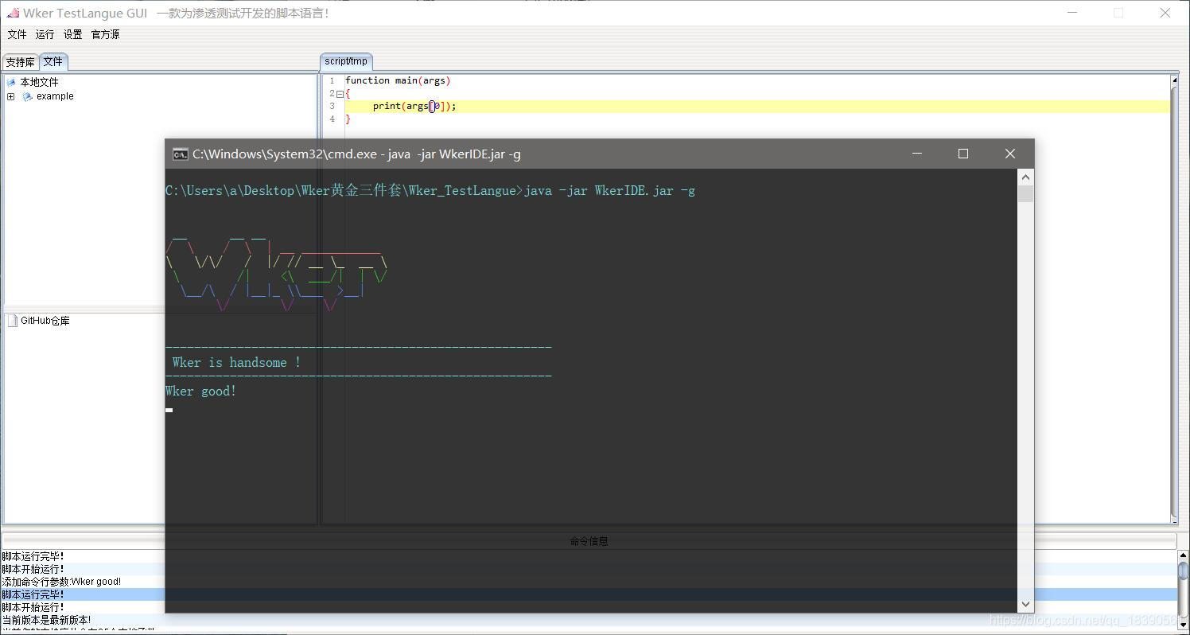Minimize the Wker TestLangue GUI window
The image size is (1190, 635).
(1072, 13)
